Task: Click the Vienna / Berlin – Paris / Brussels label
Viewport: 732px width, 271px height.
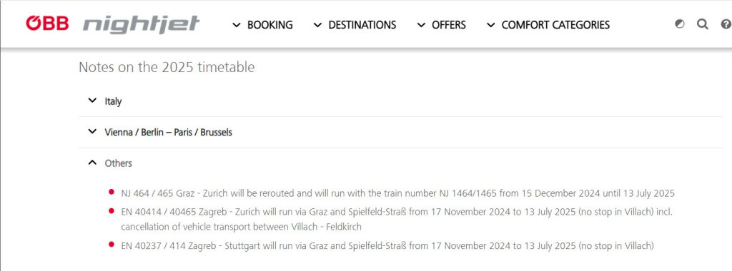Action: 169,132
